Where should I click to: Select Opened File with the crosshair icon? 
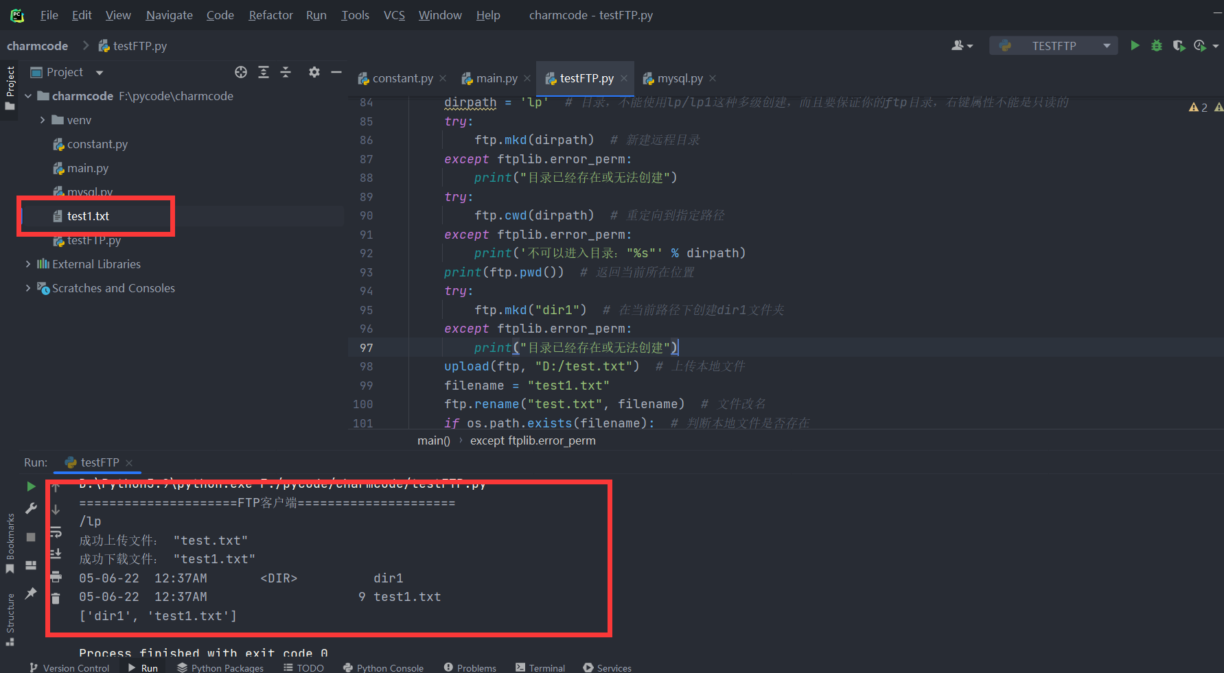240,72
